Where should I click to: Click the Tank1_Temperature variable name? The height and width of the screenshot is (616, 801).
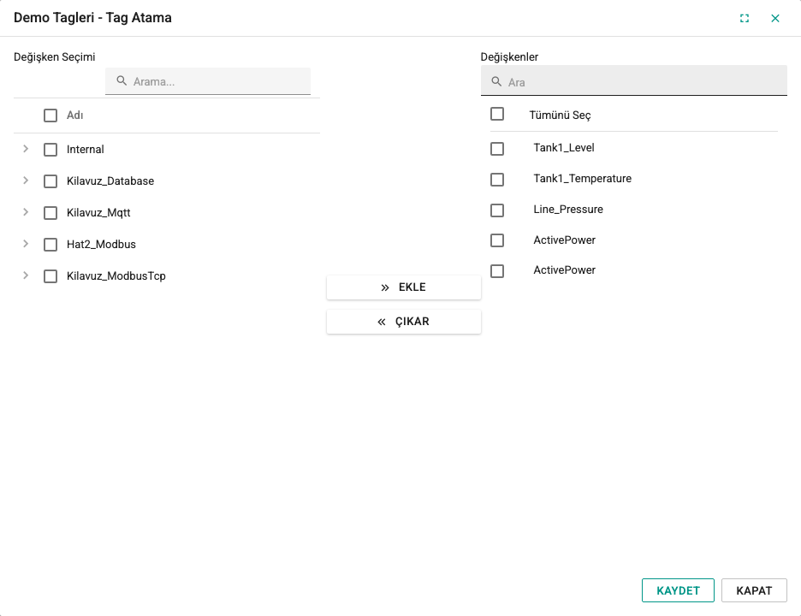coord(583,179)
